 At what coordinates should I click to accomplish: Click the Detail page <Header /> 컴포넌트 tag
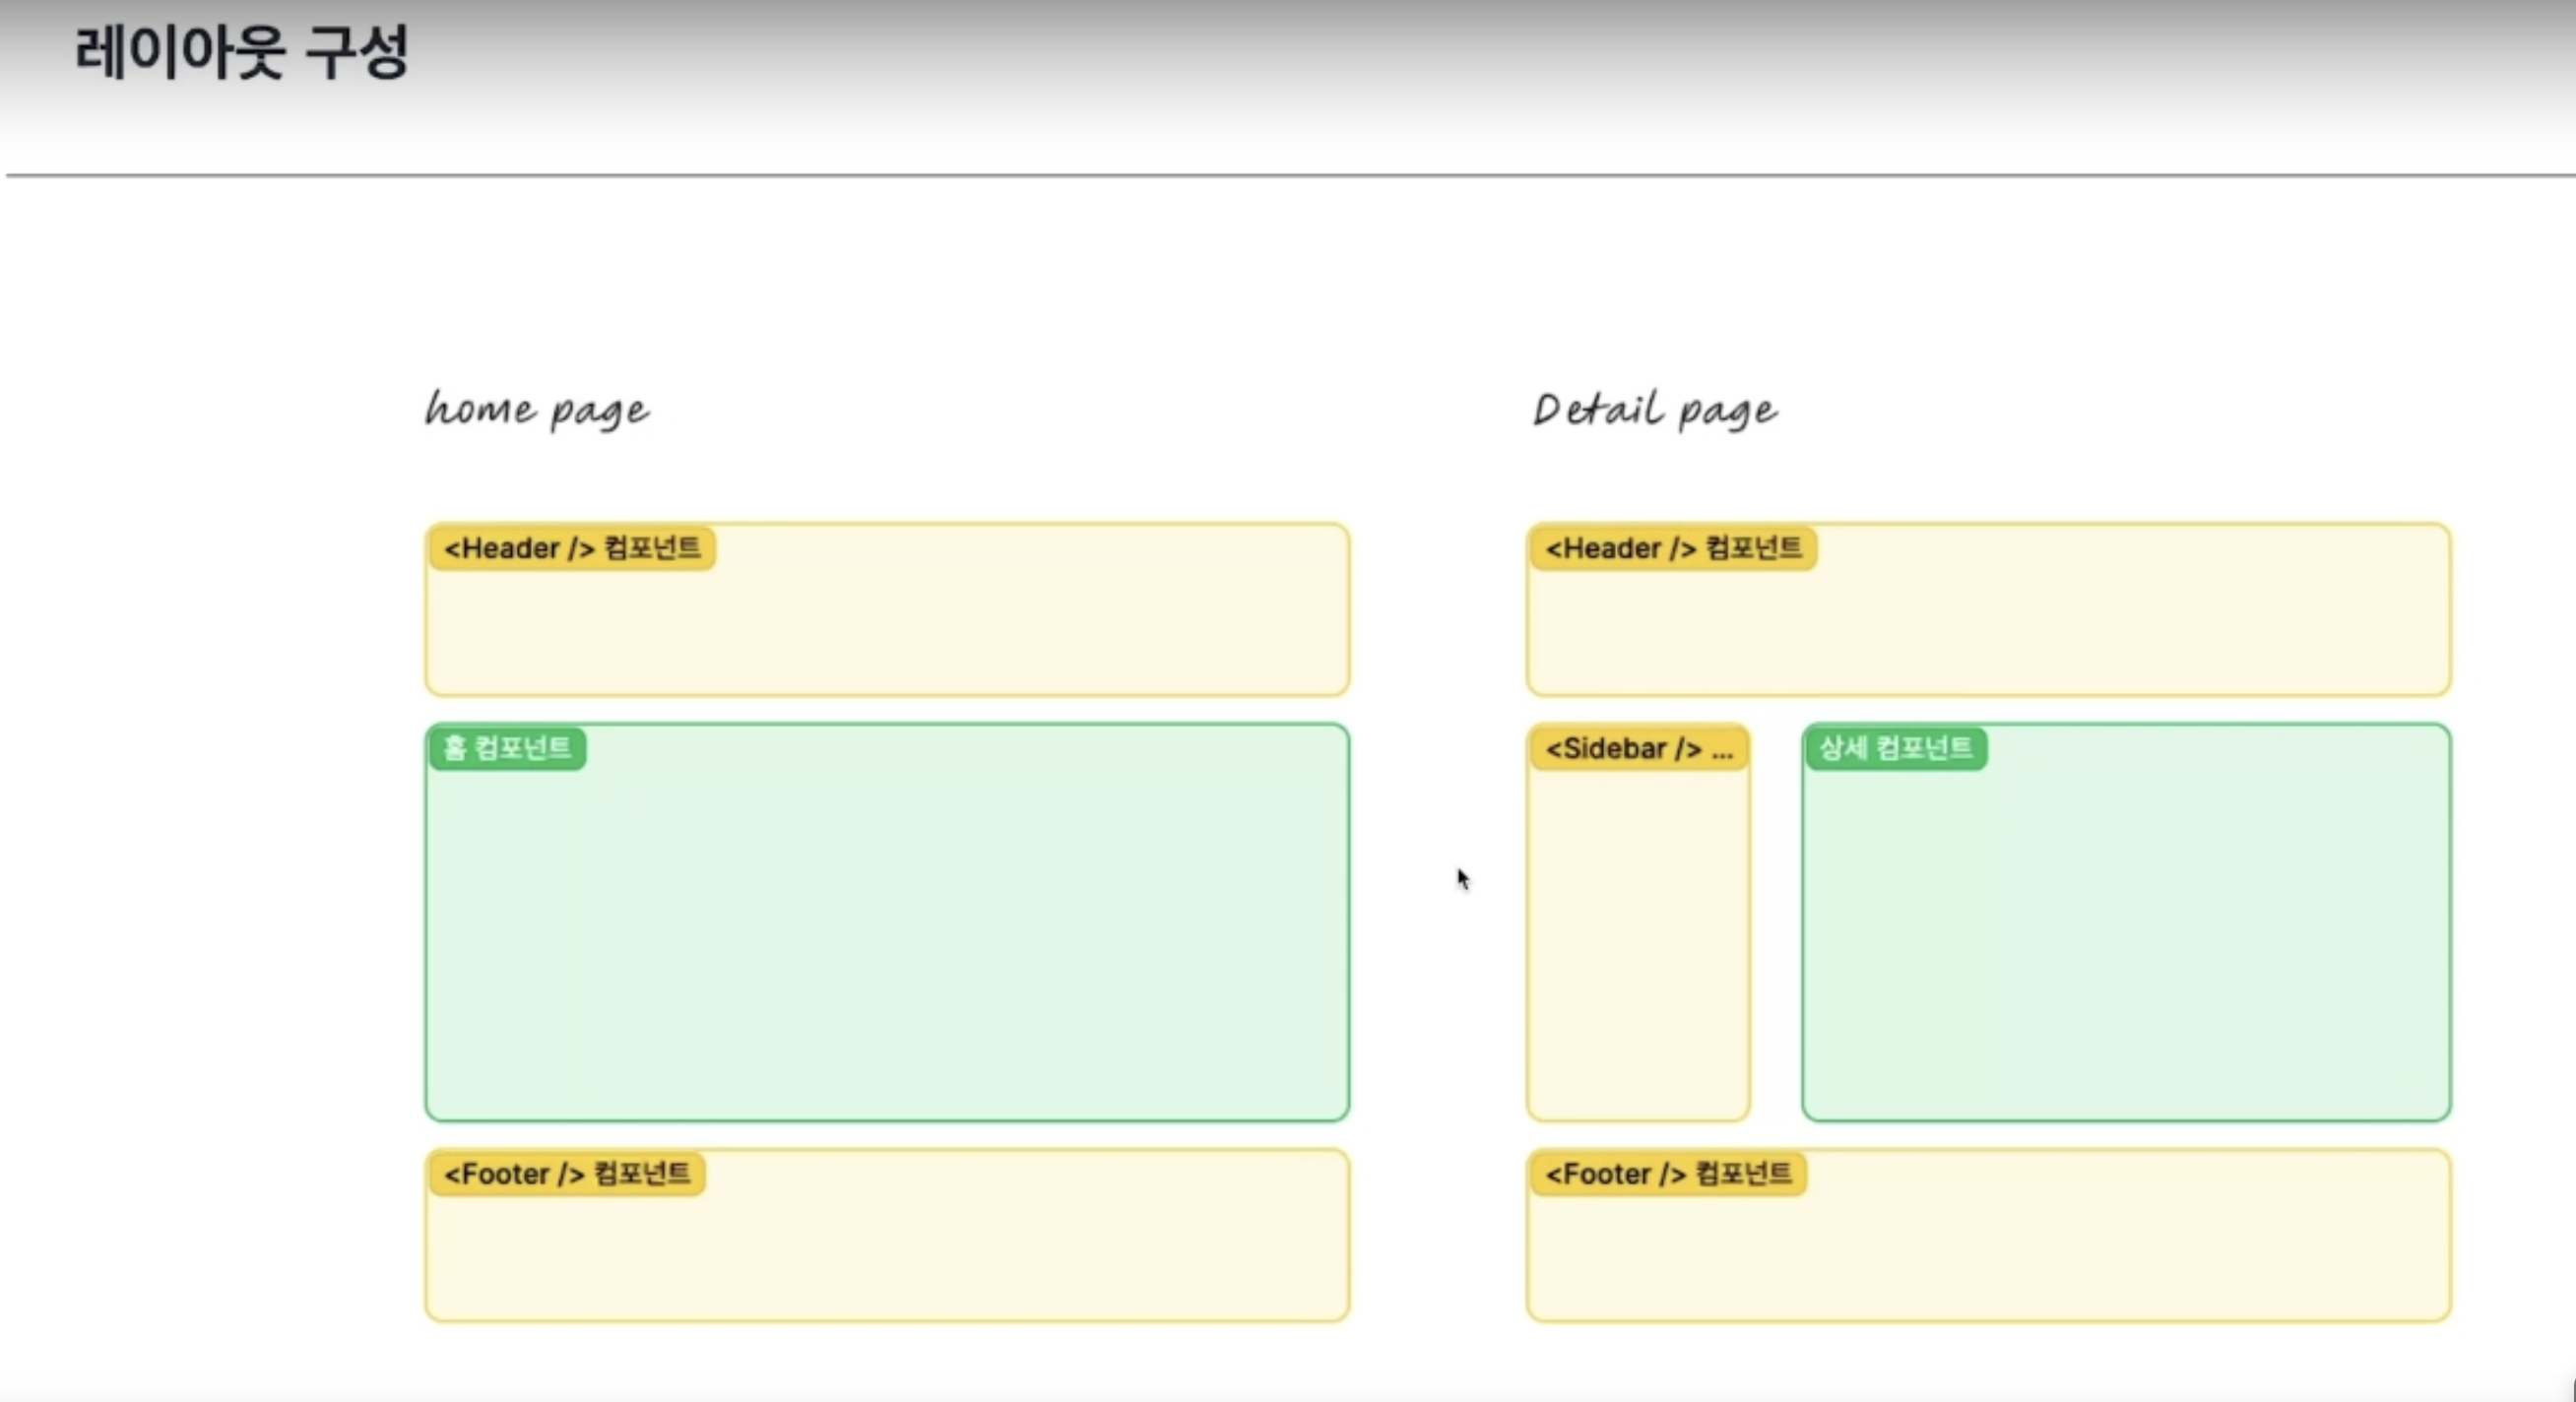1673,548
